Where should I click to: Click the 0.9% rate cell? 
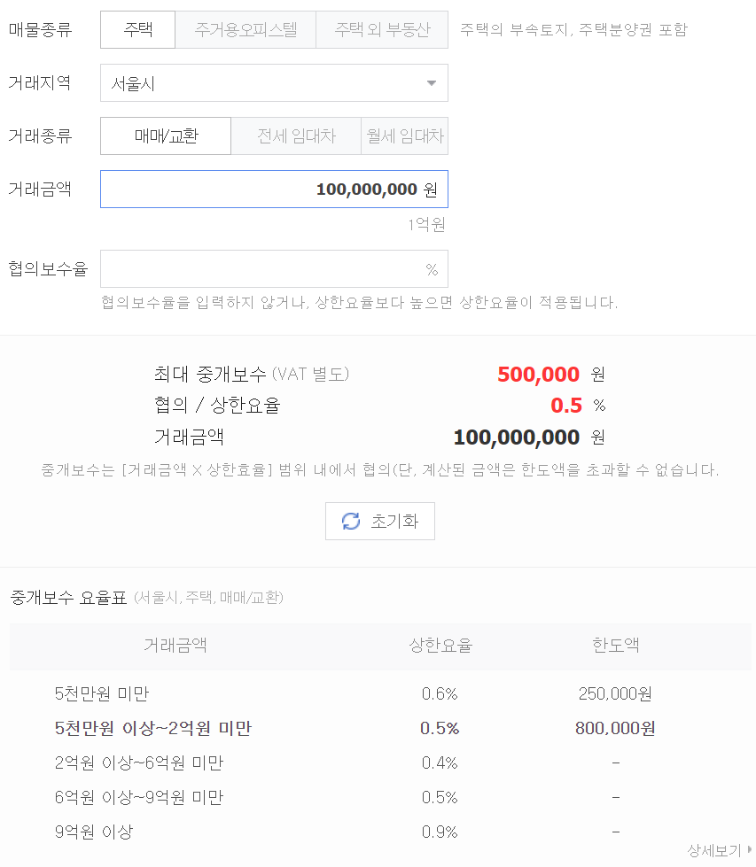point(440,832)
